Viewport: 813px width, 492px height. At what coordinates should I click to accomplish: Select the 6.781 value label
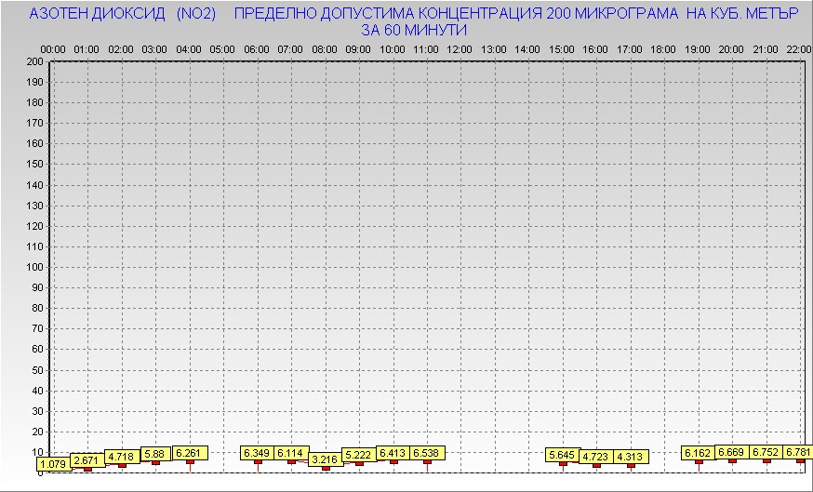tap(797, 452)
